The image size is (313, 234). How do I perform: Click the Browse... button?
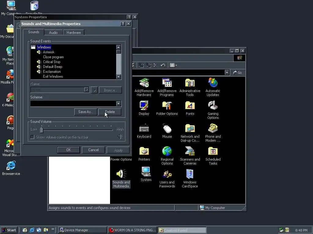tap(110, 90)
